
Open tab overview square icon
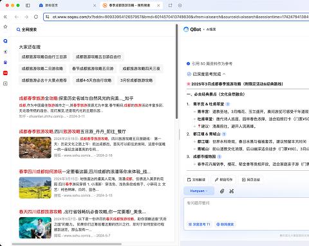(170, 5)
